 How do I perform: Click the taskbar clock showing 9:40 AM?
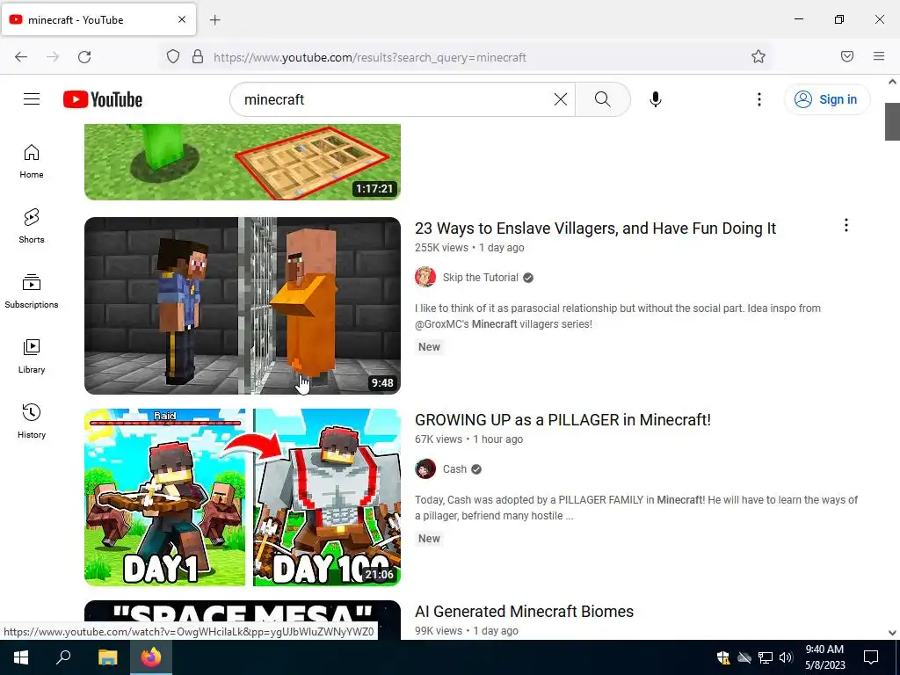[824, 657]
